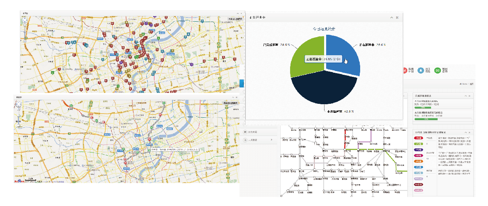
Task: Click the pan compass control on the bottom map
Action: pos(18,105)
